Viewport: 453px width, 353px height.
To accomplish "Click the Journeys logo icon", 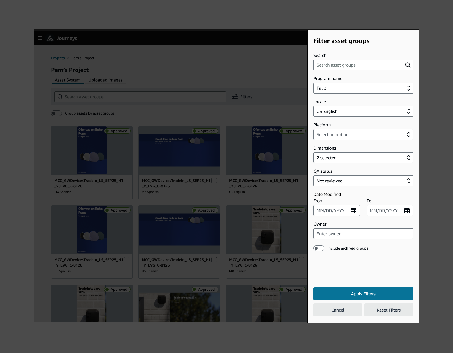I will point(50,38).
